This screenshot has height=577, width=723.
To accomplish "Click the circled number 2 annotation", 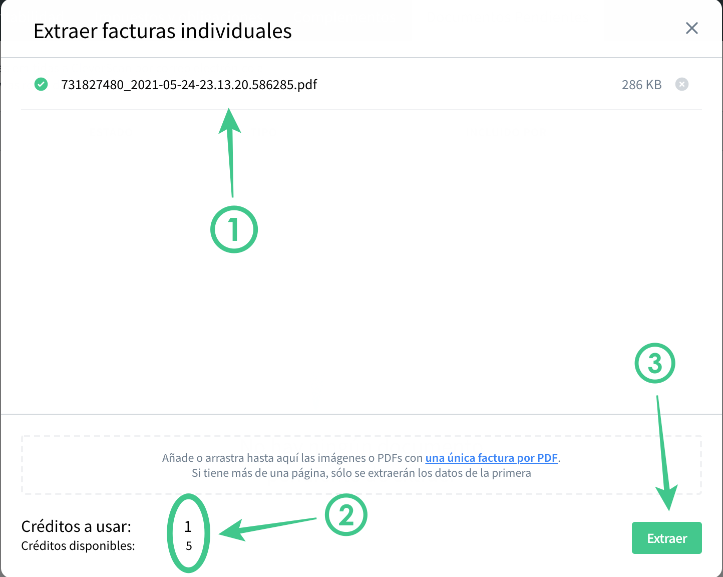I will (x=346, y=515).
